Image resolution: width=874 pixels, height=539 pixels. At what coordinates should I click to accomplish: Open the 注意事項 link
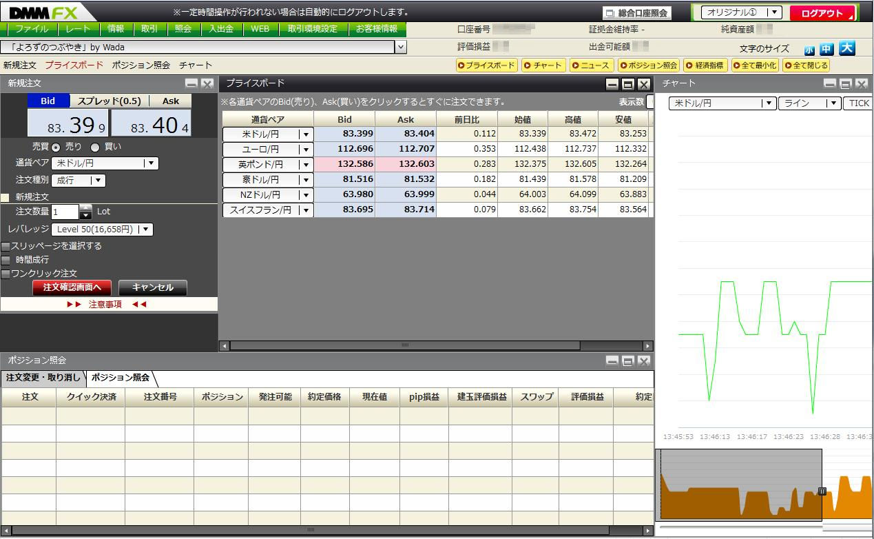[106, 304]
